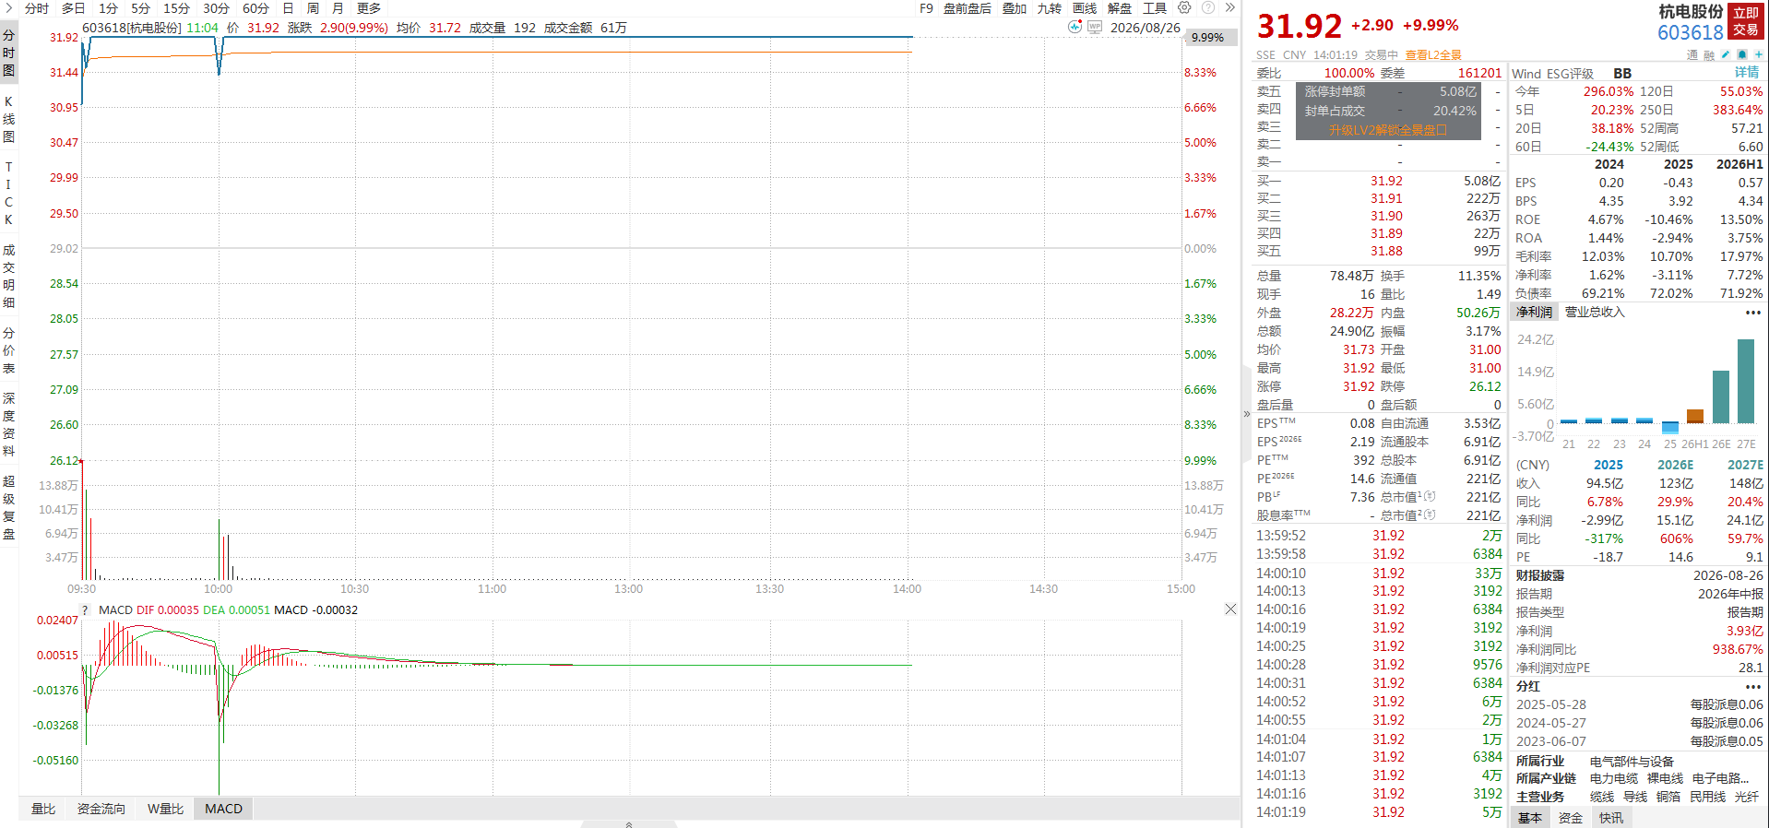This screenshot has height=828, width=1769.
Task: Toggle 盘前盘后 display
Action: point(967,8)
